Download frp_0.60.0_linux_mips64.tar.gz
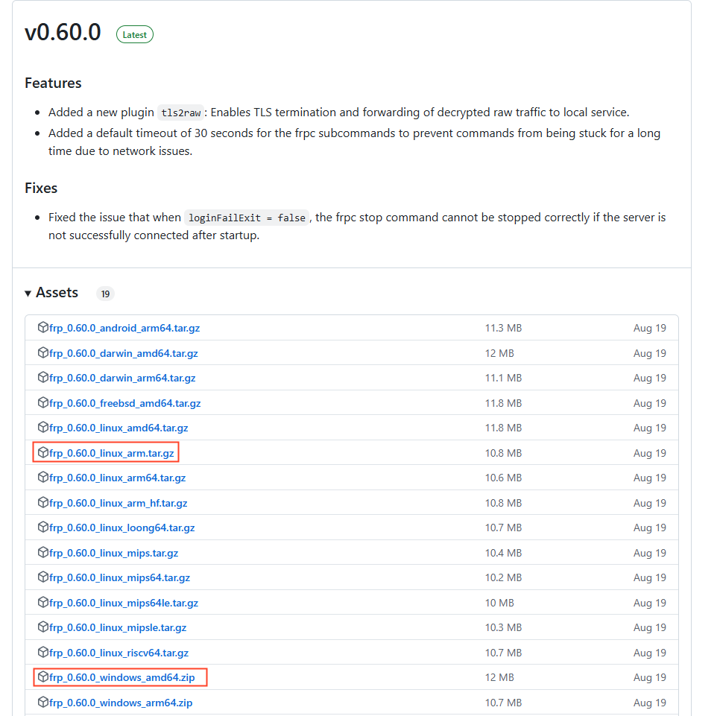720x716 pixels. (x=119, y=578)
